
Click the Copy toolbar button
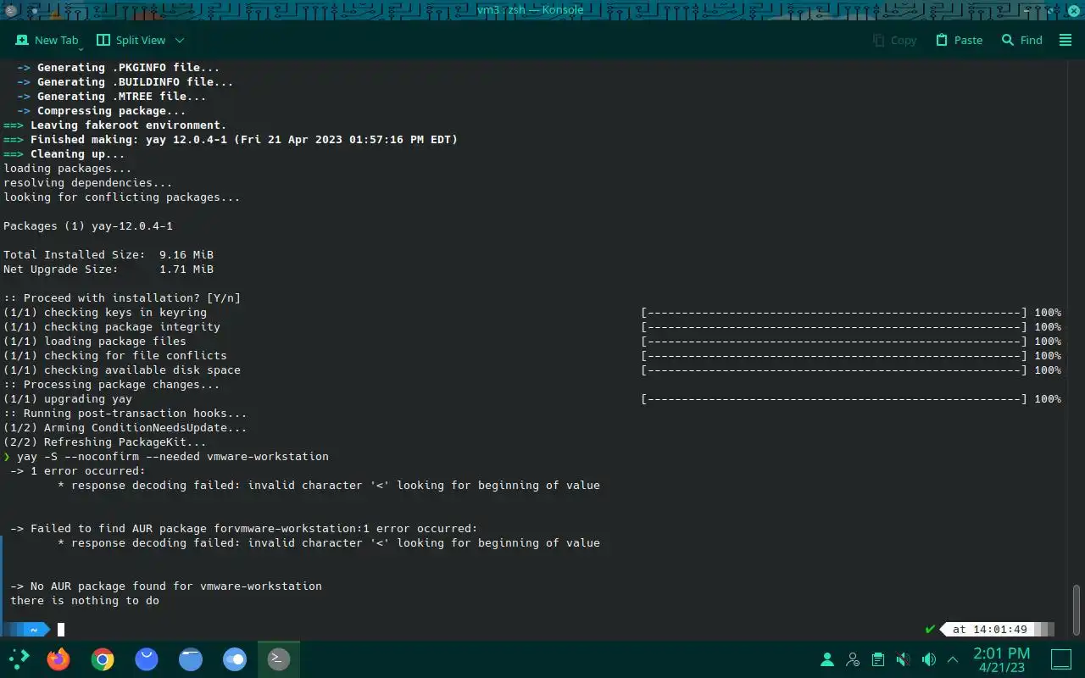[x=894, y=40]
